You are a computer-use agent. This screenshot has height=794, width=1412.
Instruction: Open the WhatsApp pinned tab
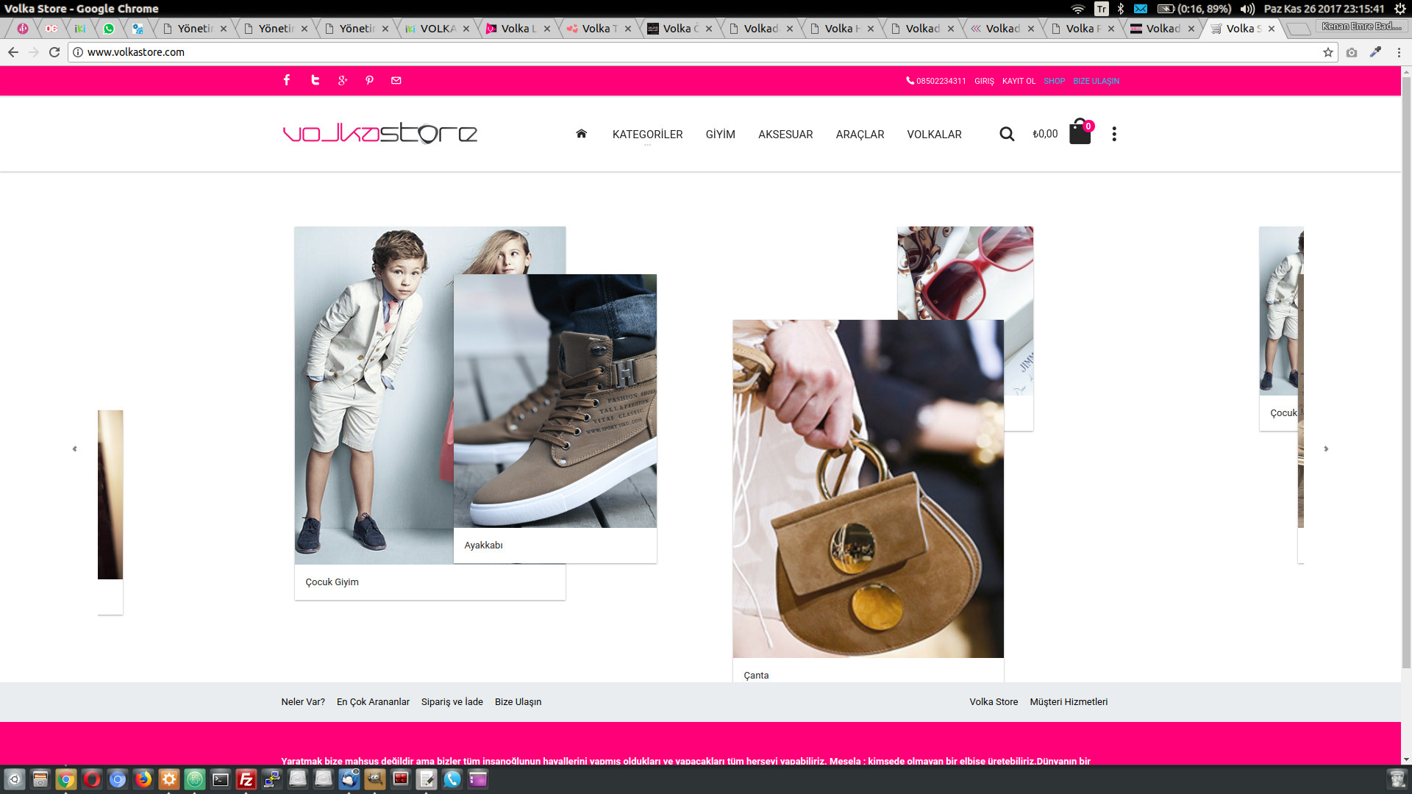pyautogui.click(x=109, y=29)
